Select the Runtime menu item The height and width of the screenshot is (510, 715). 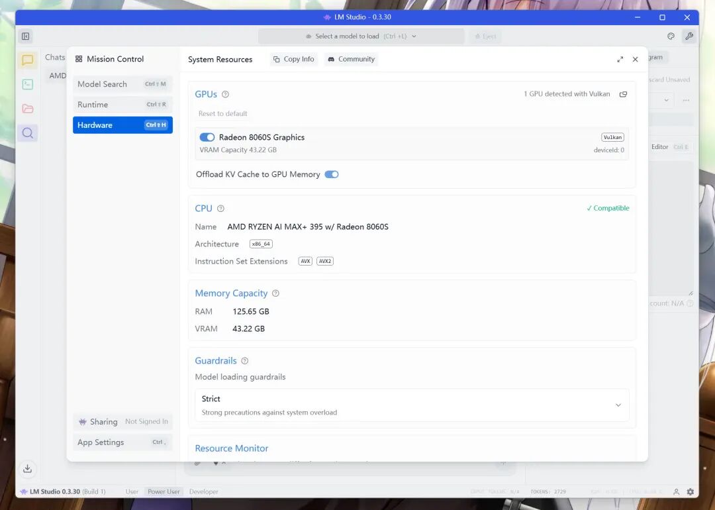(122, 105)
